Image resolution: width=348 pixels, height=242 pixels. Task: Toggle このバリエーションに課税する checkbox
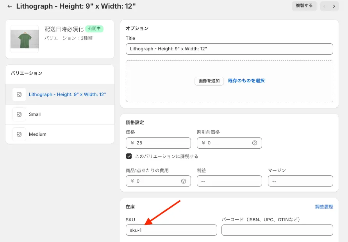coord(129,156)
